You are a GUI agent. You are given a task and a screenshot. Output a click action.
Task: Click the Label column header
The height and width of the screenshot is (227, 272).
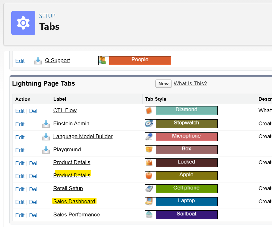[60, 99]
